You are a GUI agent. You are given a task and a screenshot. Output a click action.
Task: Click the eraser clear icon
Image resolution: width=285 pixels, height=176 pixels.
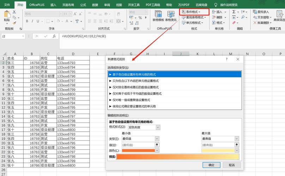pos(234,23)
